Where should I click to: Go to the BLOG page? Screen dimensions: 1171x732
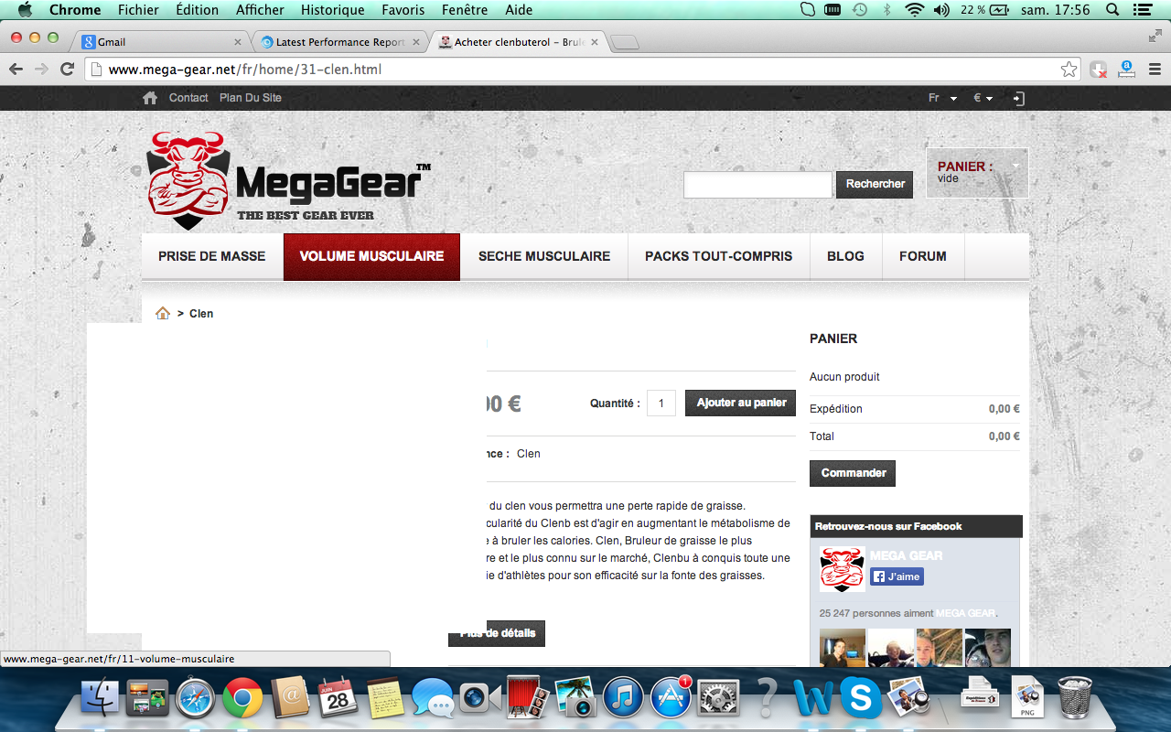click(845, 256)
